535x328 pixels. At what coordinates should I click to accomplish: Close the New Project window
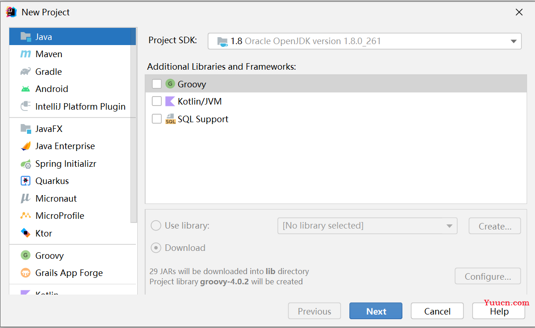point(519,12)
